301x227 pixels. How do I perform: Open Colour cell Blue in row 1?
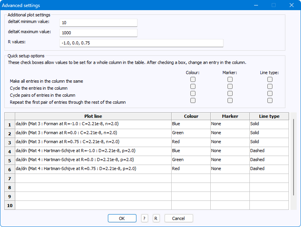(x=191, y=124)
